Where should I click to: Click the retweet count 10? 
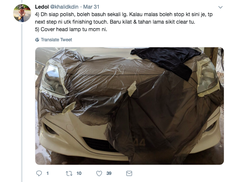pos(79,173)
